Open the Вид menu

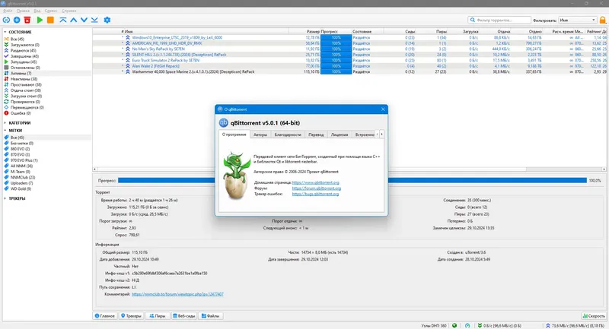click(37, 11)
